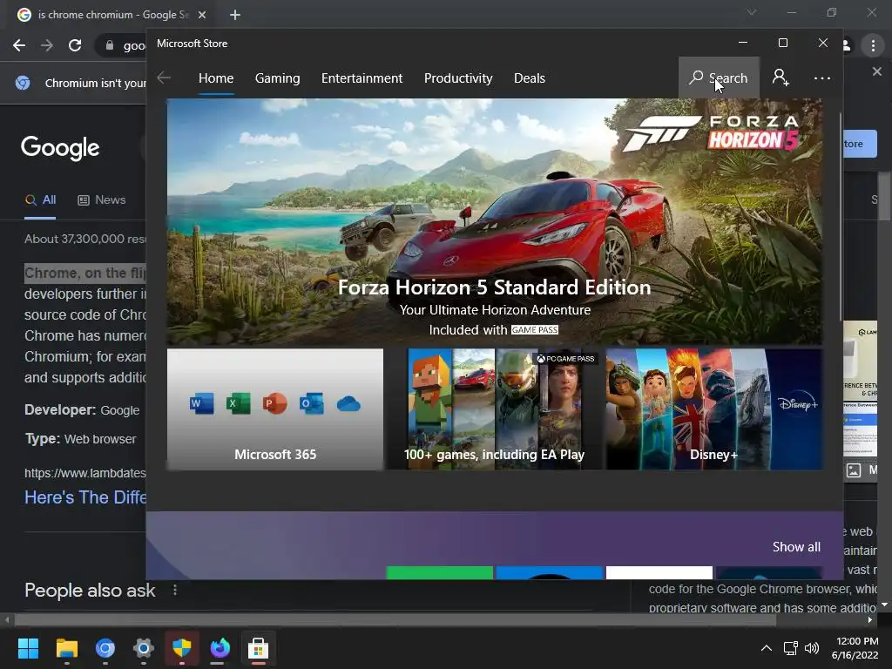
Task: Click Microsoft Store taskbar icon
Action: point(258,648)
